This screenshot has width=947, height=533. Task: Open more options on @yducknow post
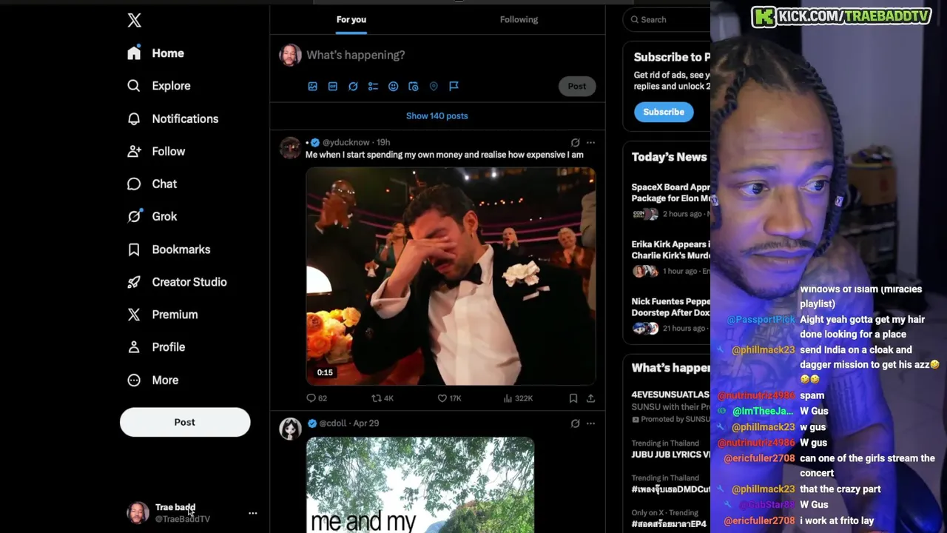coord(590,142)
